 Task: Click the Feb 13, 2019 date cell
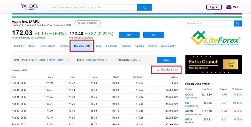(x=19, y=111)
